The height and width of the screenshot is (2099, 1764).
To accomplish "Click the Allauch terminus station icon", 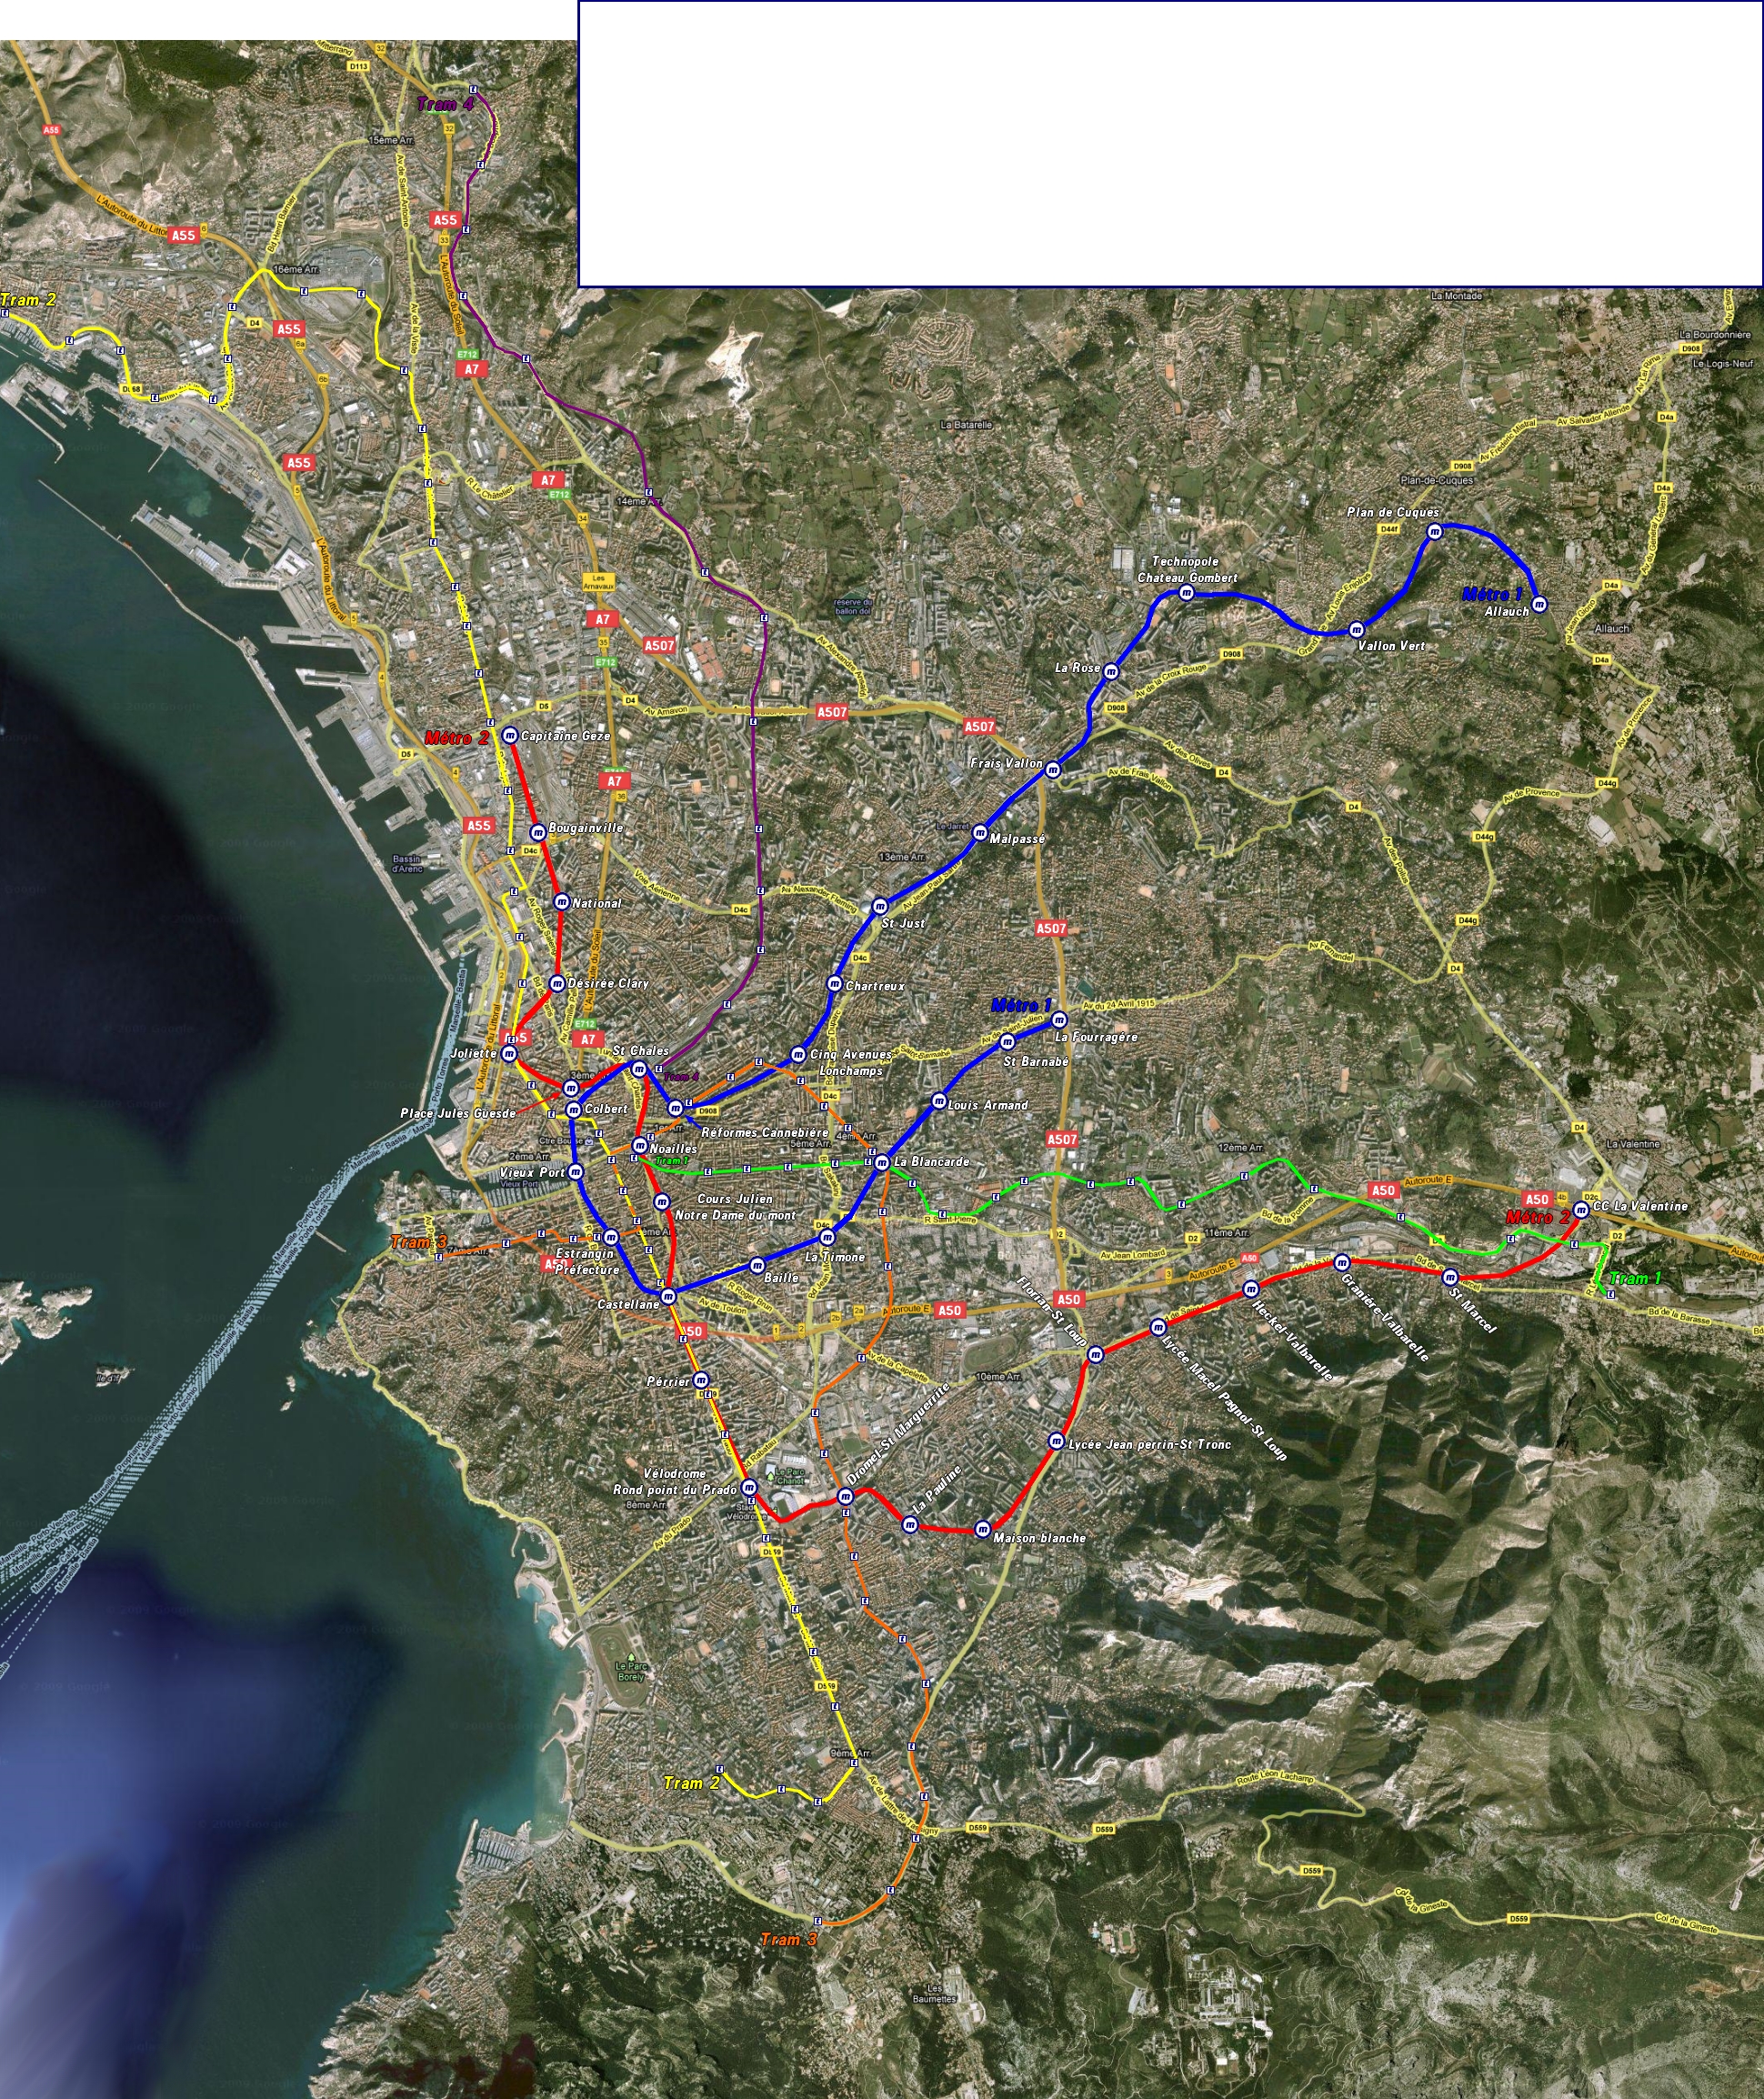I will (1539, 605).
